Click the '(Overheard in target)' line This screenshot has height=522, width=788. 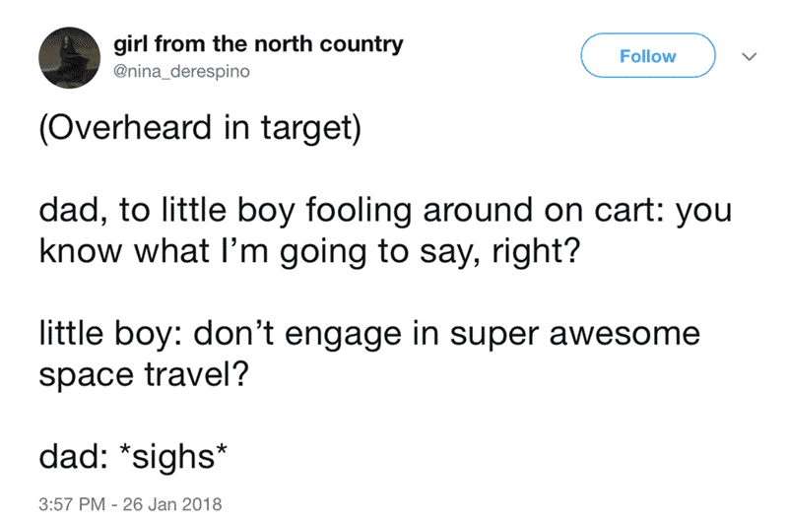(200, 128)
